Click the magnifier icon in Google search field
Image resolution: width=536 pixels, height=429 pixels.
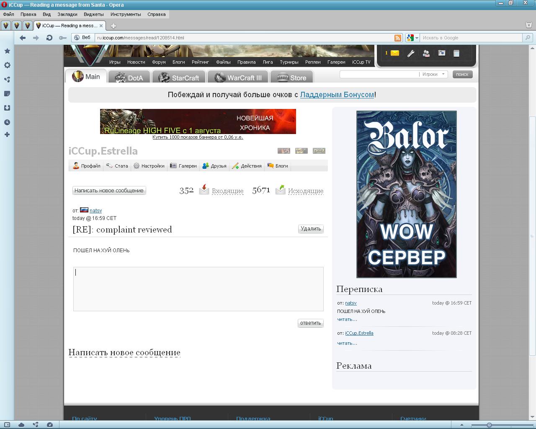click(528, 38)
